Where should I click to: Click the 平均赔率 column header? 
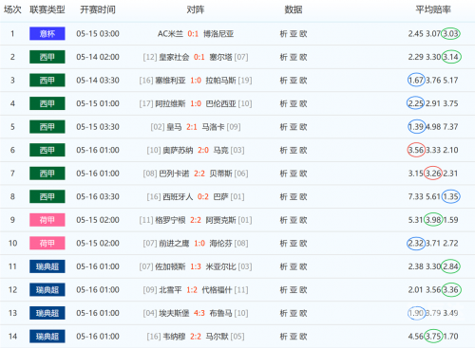click(x=433, y=9)
